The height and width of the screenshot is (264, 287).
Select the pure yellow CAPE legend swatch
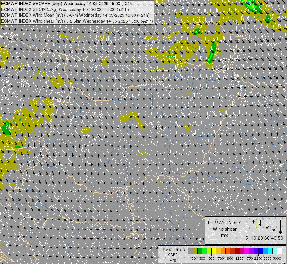pos(214,251)
